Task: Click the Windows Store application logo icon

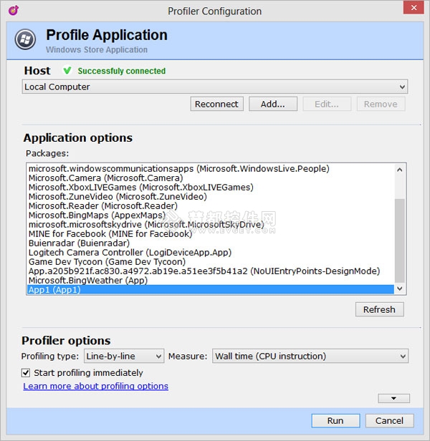Action: (x=25, y=39)
